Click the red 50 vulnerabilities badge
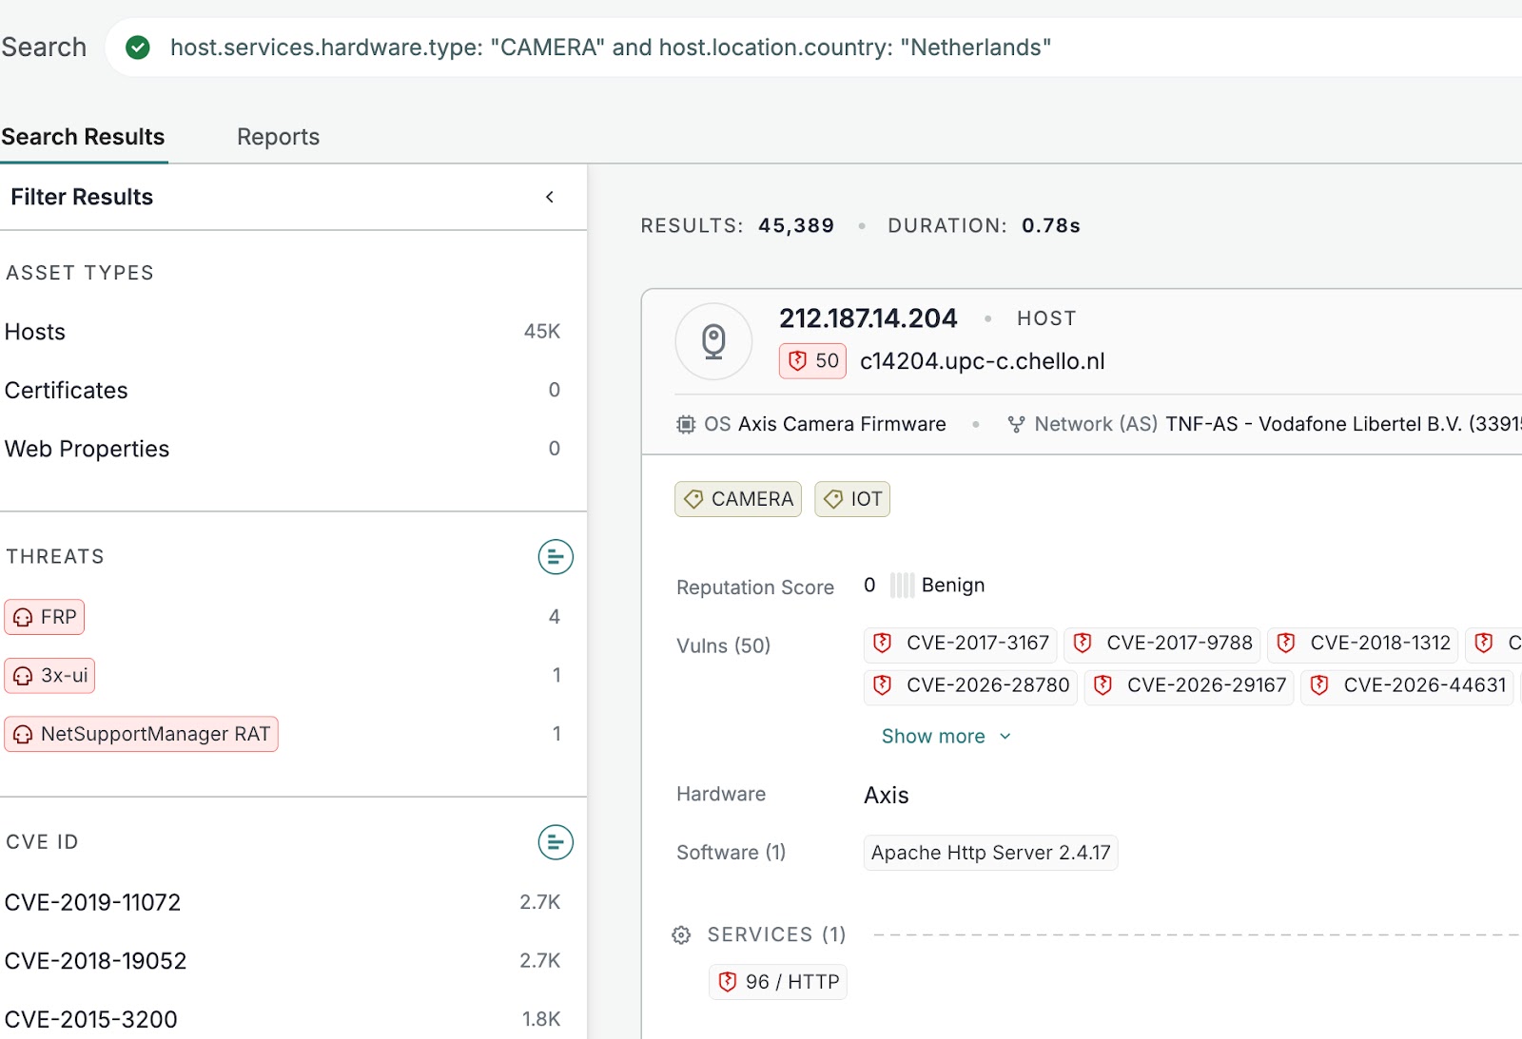The height and width of the screenshot is (1039, 1522). click(812, 361)
